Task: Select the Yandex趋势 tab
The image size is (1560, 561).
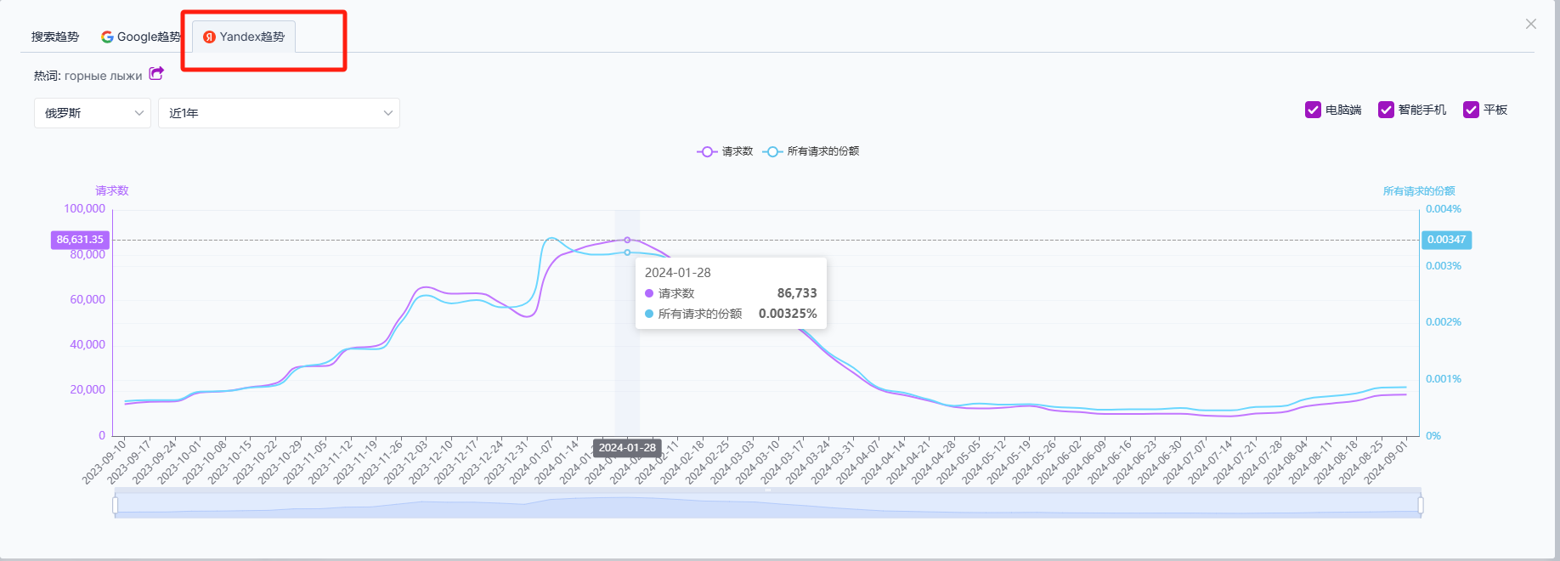Action: point(244,37)
